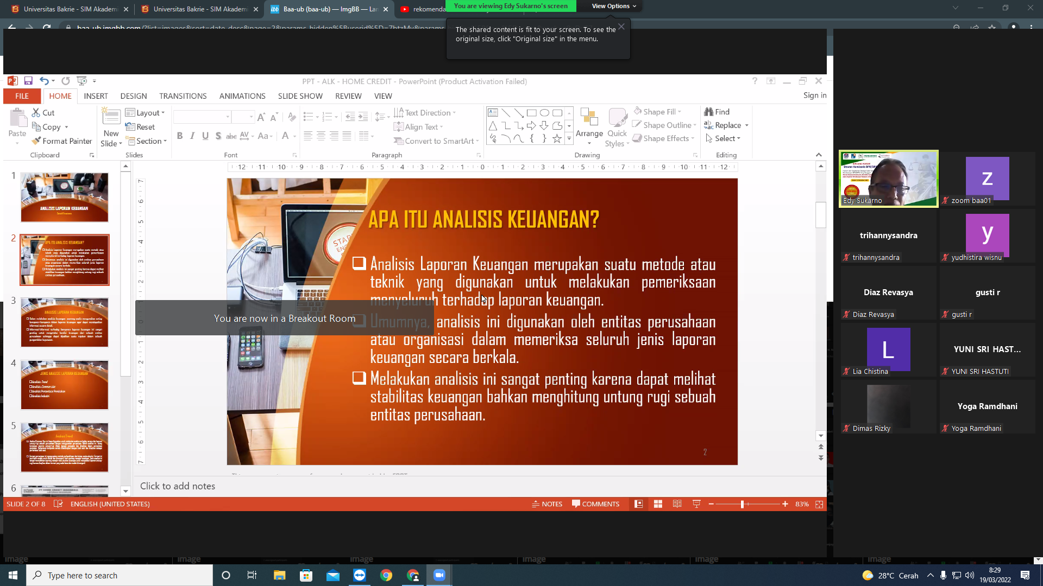Screen dimensions: 1043x586
Task: Click the Clear All Formatting eraser icon
Action: tap(292, 117)
